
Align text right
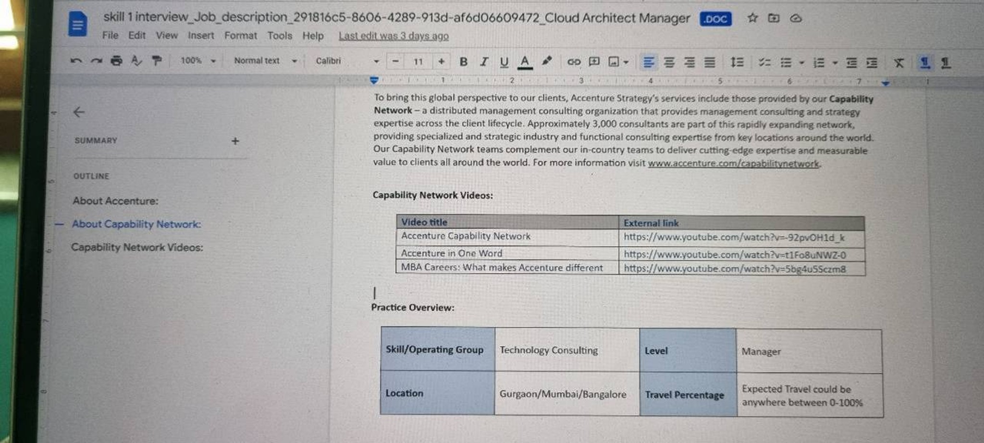689,62
